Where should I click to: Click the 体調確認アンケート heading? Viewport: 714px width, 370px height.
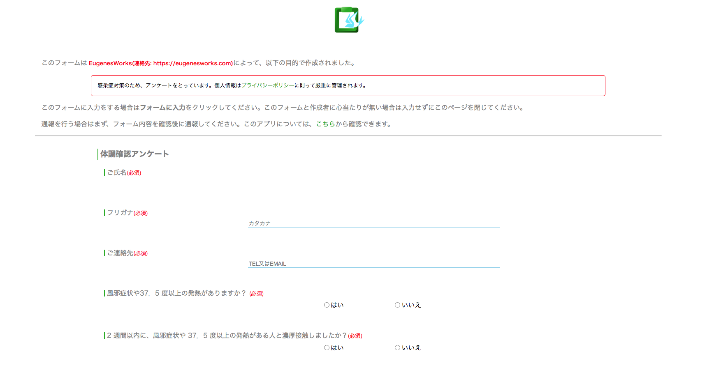pos(134,154)
